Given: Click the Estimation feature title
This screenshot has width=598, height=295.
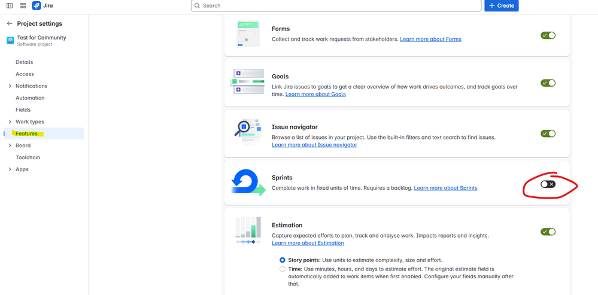Looking at the screenshot, I should coord(287,225).
